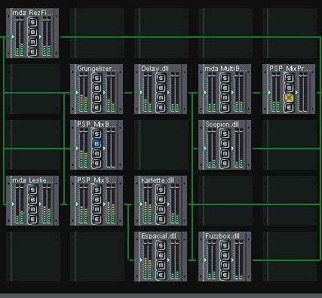The height and width of the screenshot is (298, 322).
Task: Bypass the mda RezFilter plugin
Action: pyautogui.click(x=32, y=32)
